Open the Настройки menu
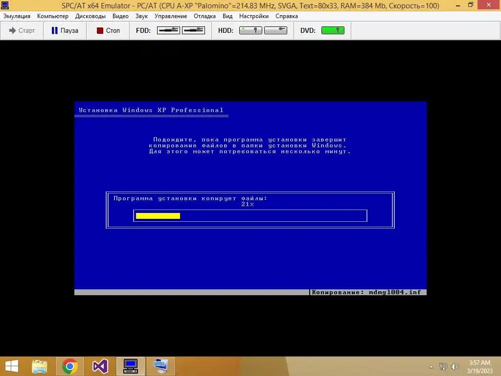Viewport: 501px width, 376px height. (x=254, y=16)
